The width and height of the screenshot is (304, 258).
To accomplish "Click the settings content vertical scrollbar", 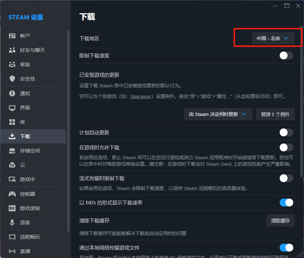I will coord(301,107).
